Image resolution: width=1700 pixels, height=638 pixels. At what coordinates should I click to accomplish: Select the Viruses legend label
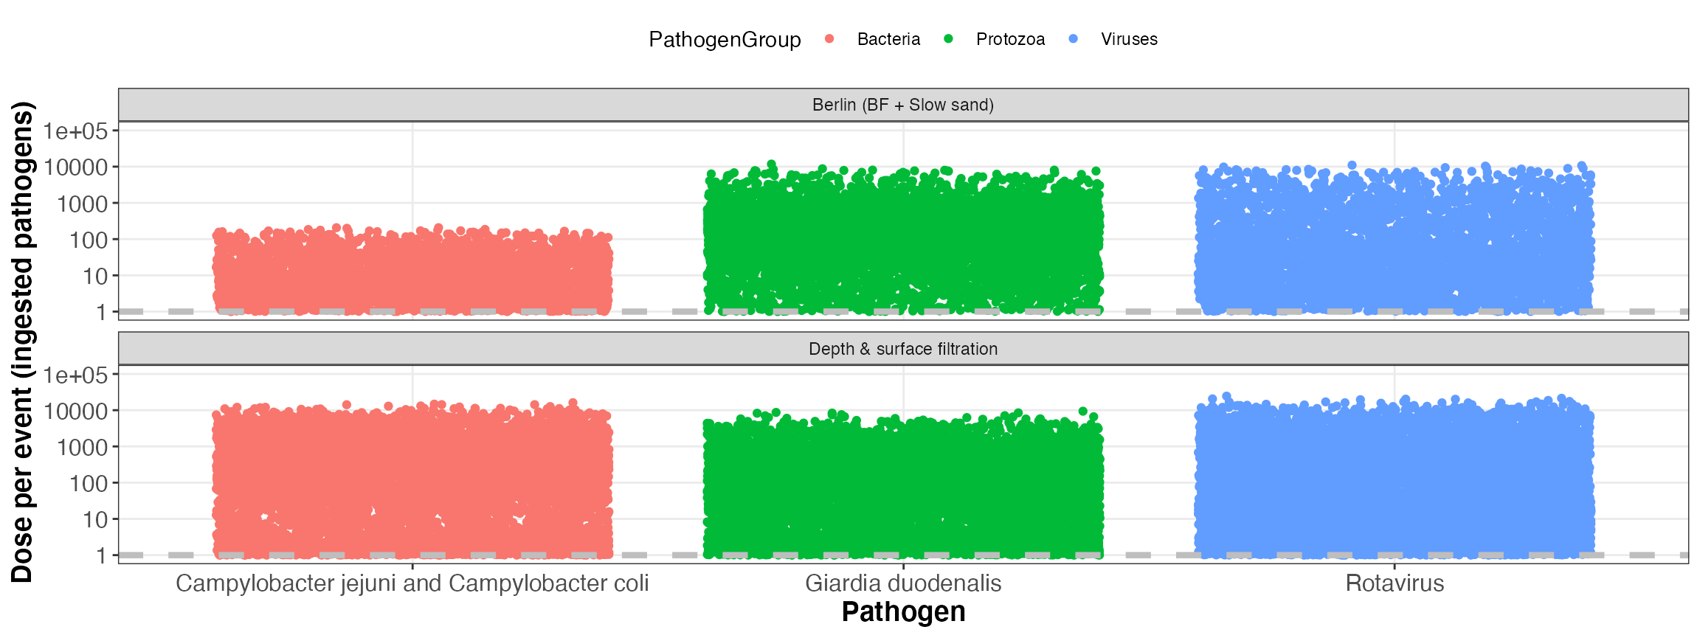pos(1129,39)
